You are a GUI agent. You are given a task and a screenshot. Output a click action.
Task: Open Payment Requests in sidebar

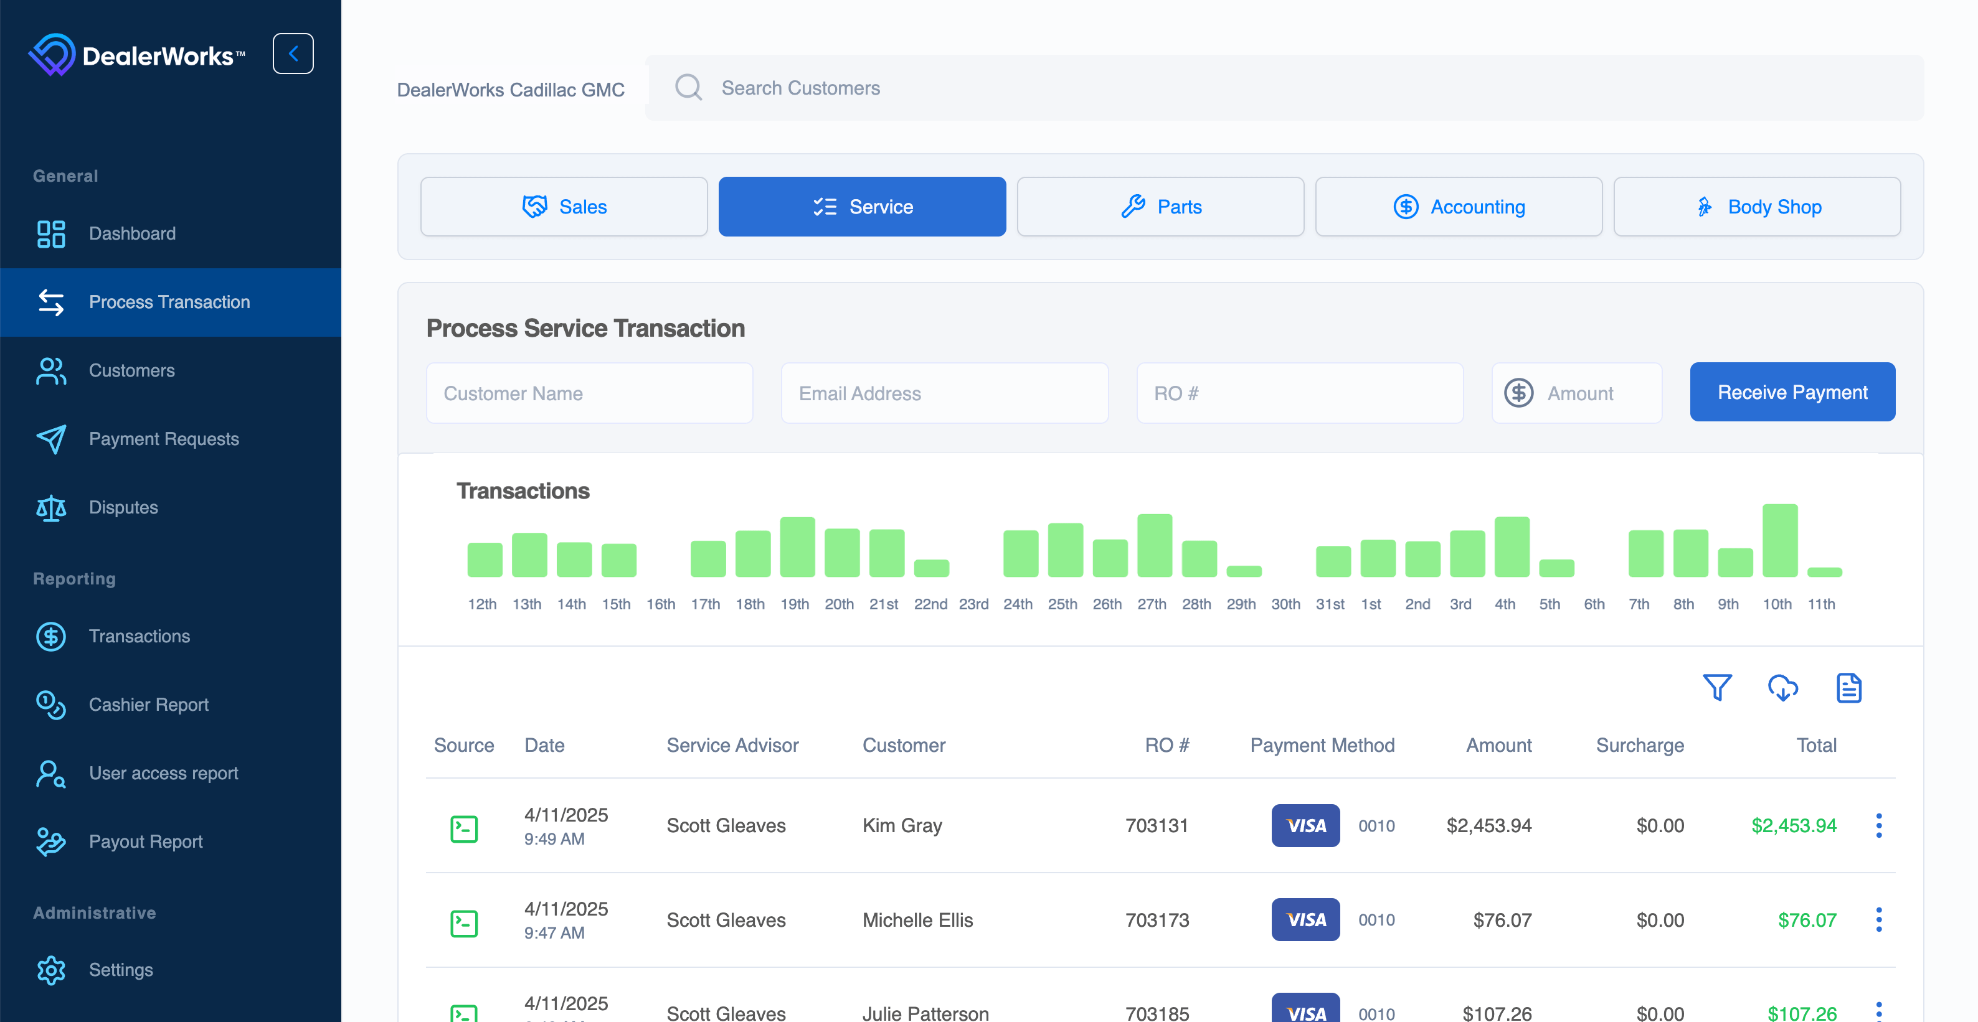(x=164, y=439)
